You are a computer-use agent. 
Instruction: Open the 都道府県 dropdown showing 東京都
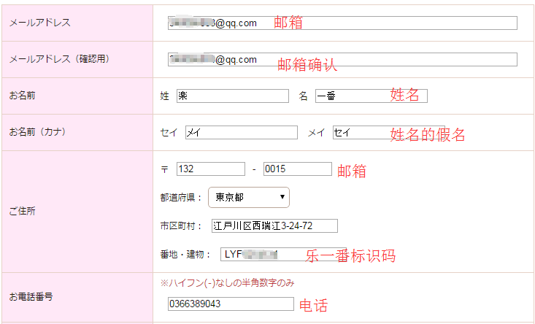(248, 197)
